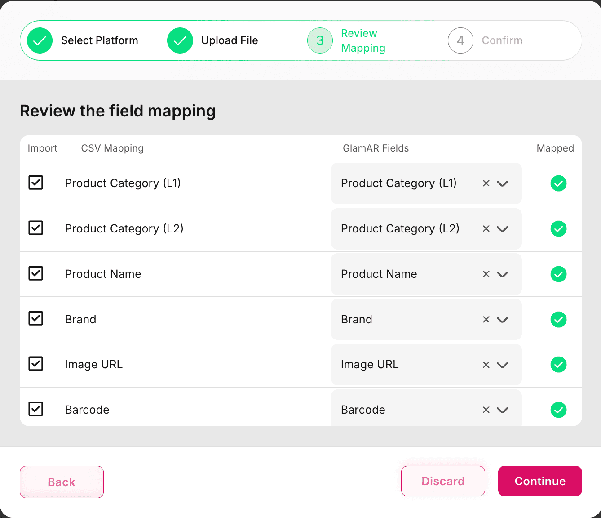Clear the Product Category (L2) field mapping
Image resolution: width=601 pixels, height=518 pixels.
click(x=486, y=229)
